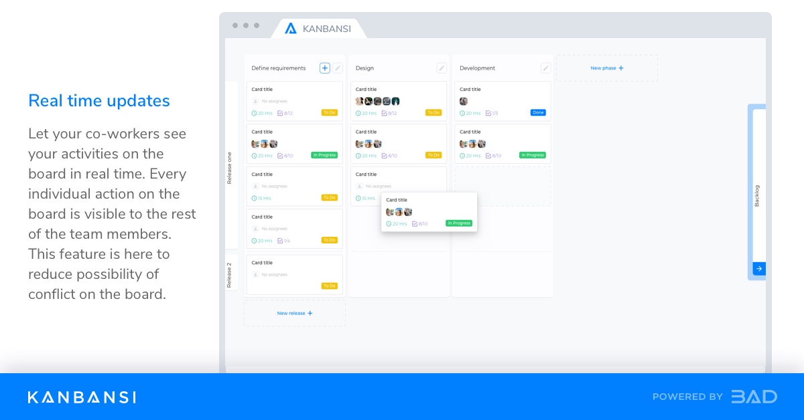Screen dimensions: 804x420
Task: Click the BAD logo in the footer
Action: 754,397
